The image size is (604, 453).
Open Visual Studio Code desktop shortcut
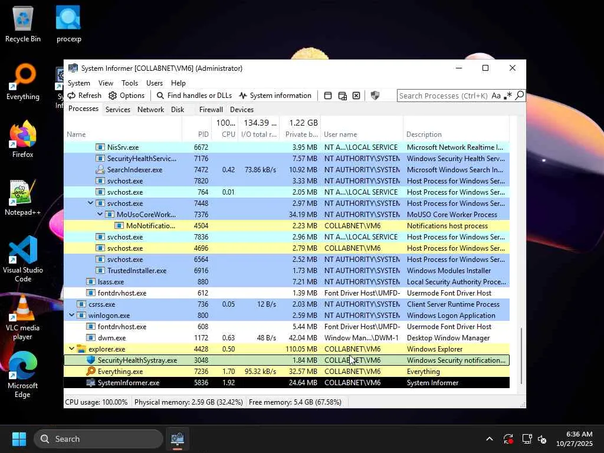(23, 259)
